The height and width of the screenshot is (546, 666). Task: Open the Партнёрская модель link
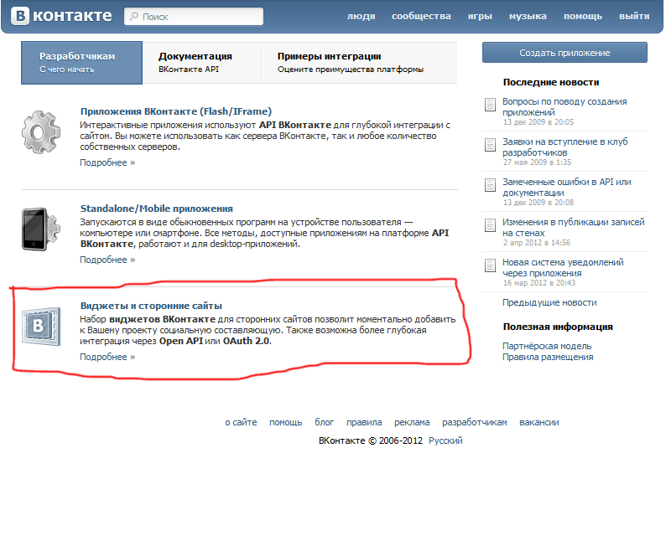click(547, 346)
